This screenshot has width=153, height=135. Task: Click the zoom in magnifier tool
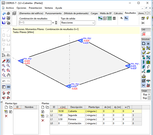point(4,66)
